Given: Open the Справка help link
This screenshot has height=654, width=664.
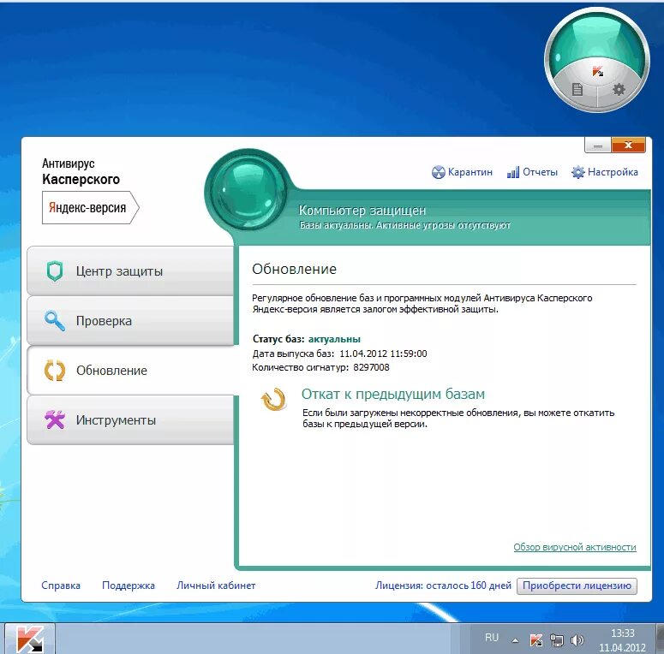Looking at the screenshot, I should pyautogui.click(x=61, y=586).
